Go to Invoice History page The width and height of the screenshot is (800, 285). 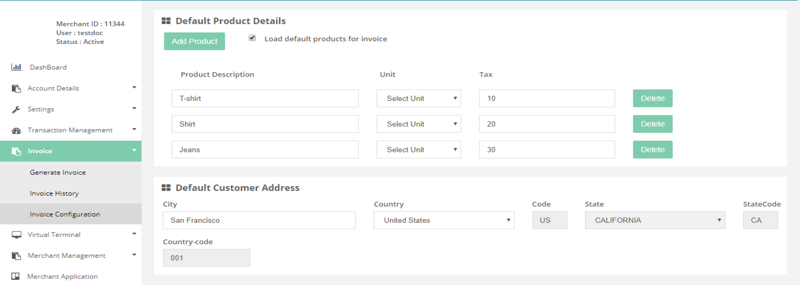[x=54, y=193]
